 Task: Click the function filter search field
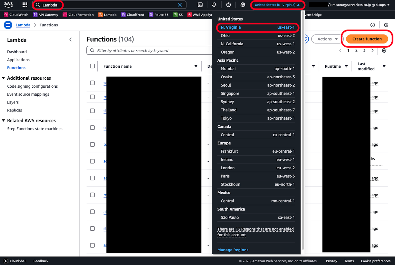[149, 50]
